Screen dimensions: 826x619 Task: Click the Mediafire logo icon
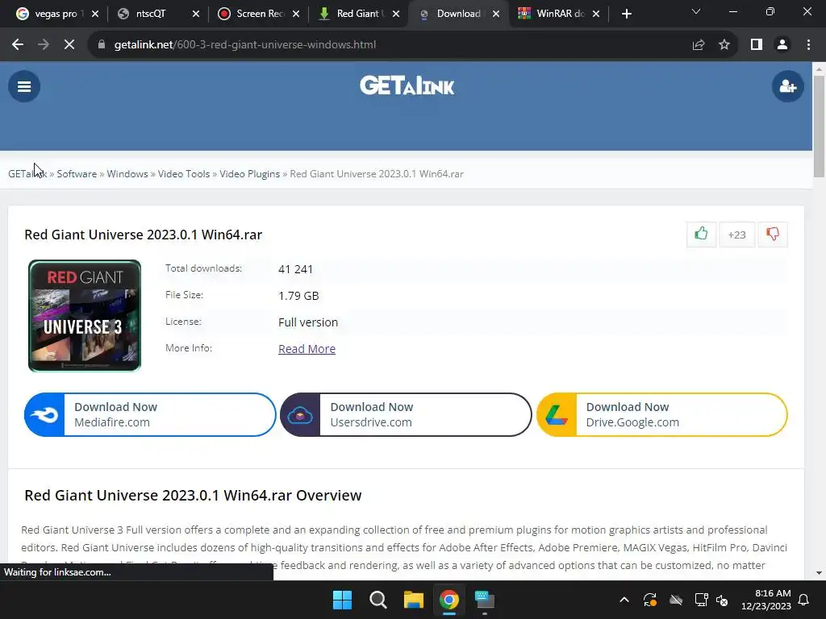tap(45, 415)
